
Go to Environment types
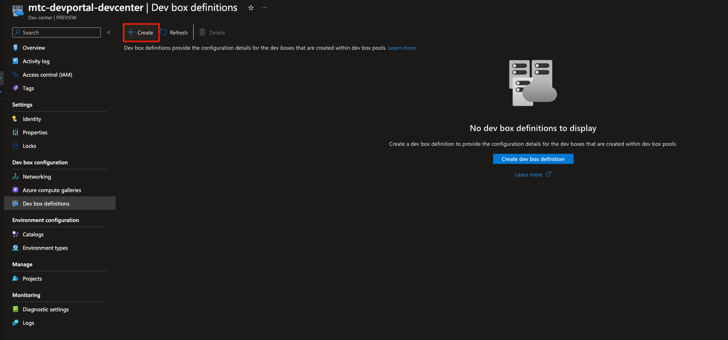point(45,248)
